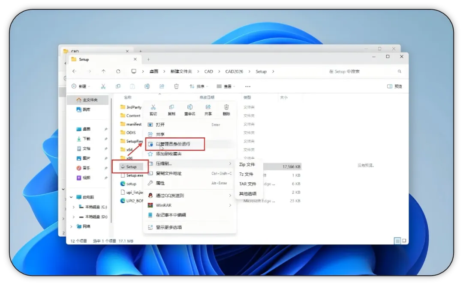Open the 查看 (View) dropdown
Image resolution: width=463 pixels, height=285 pixels.
point(226,86)
